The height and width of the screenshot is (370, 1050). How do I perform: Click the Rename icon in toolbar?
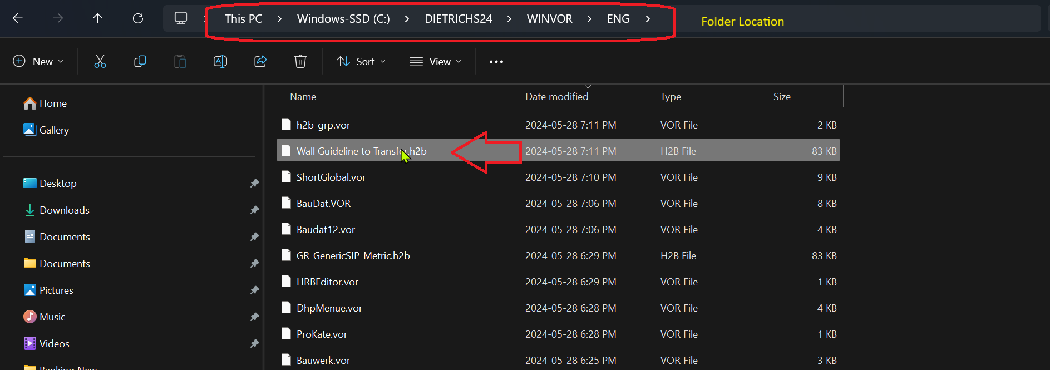pos(220,61)
